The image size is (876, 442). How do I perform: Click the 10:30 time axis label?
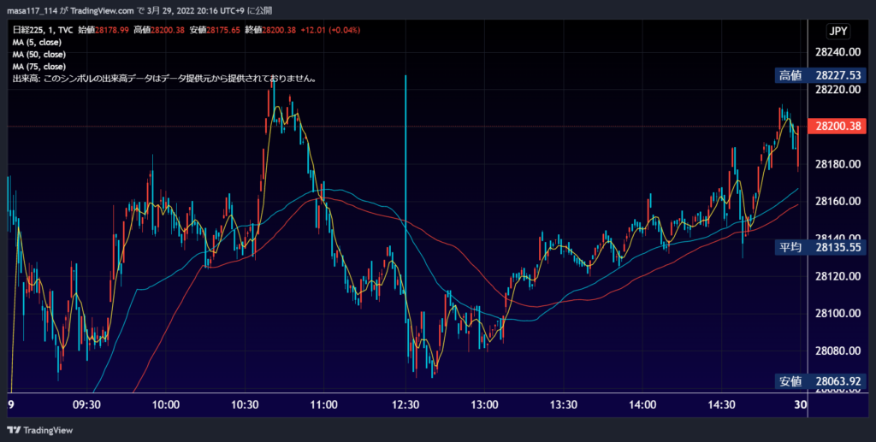245,404
